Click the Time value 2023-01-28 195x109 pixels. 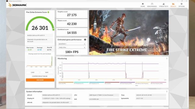click(x=151, y=95)
